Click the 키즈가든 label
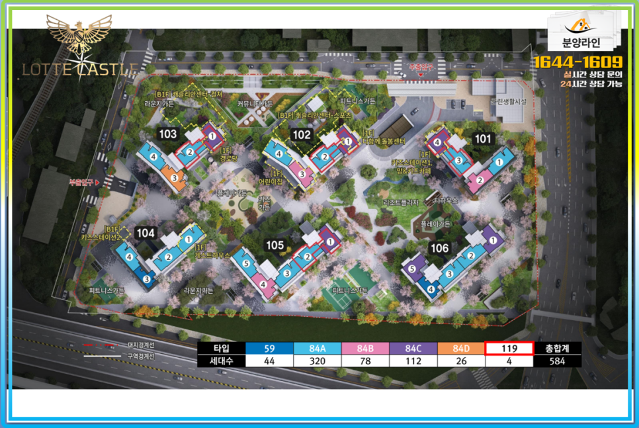Screen dimensions: 639x428 (x=264, y=203)
